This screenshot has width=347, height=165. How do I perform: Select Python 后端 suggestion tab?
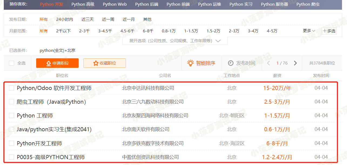point(147,4)
